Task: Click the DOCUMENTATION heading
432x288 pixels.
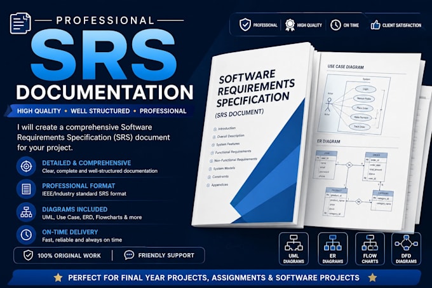Action: point(105,92)
